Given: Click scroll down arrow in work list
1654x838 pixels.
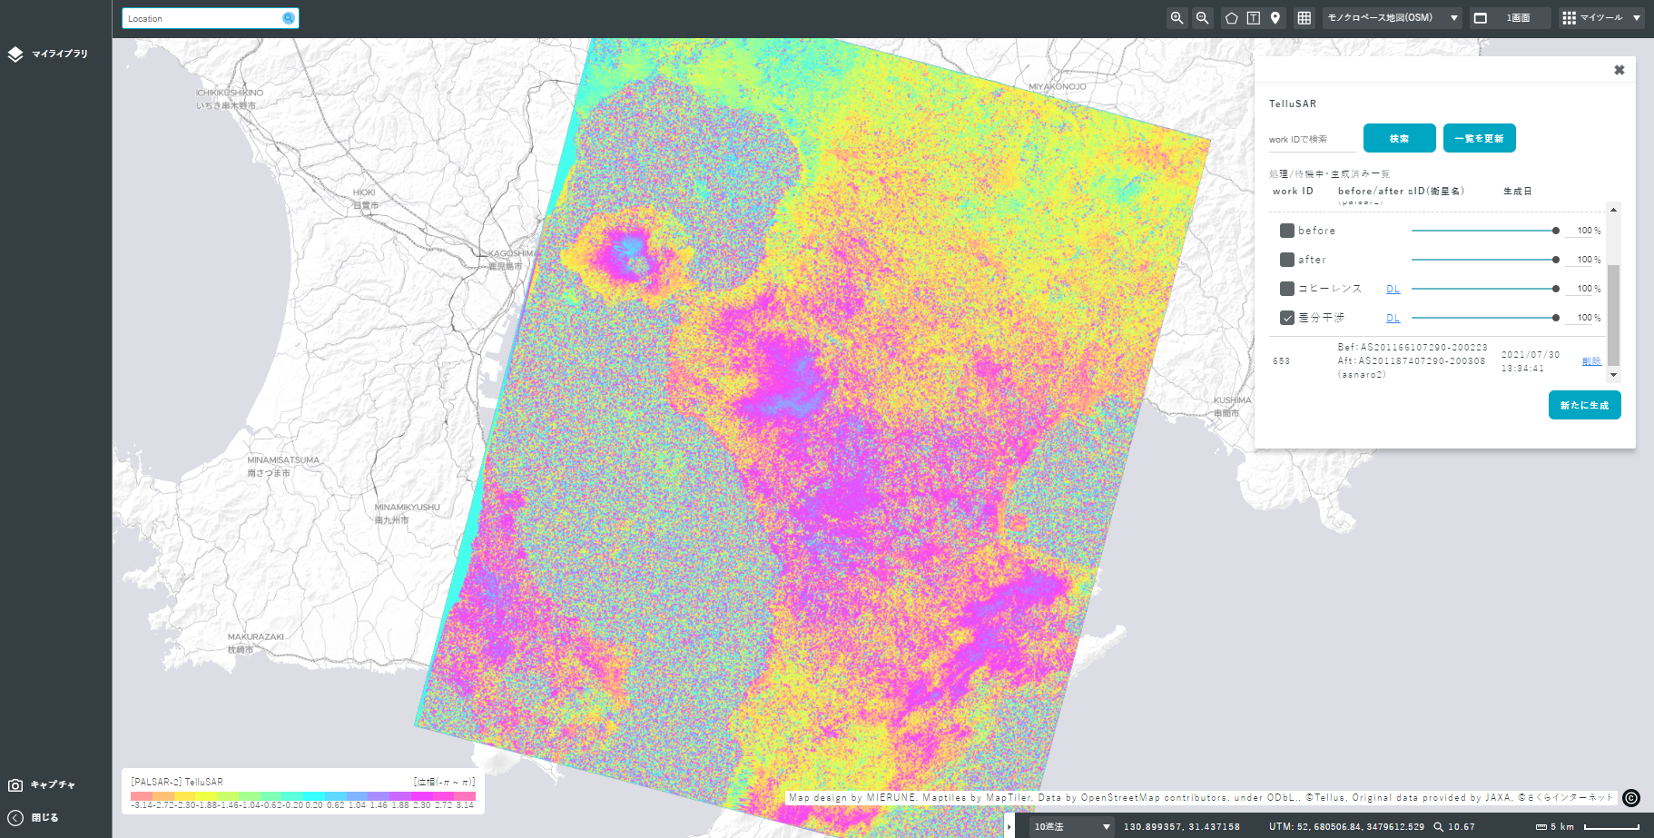Looking at the screenshot, I should [1613, 375].
